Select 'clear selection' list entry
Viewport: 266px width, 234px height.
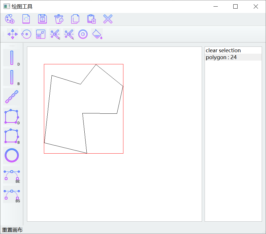pyautogui.click(x=233, y=51)
